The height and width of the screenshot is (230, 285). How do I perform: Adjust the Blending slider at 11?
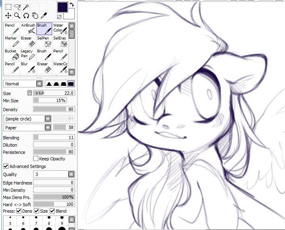tap(54, 137)
